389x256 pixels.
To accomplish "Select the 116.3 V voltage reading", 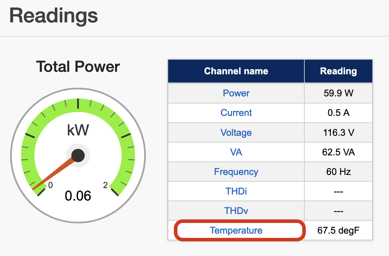I will [x=338, y=133].
